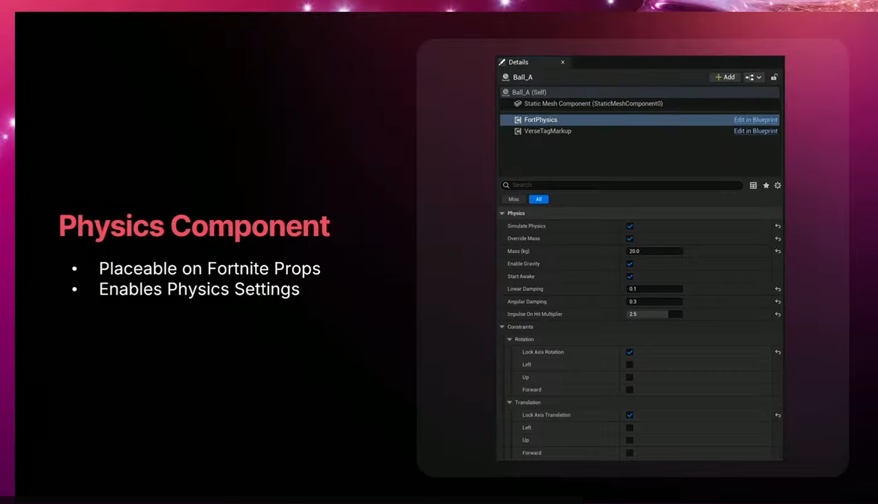
Task: Collapse the Constraints section
Action: 502,327
